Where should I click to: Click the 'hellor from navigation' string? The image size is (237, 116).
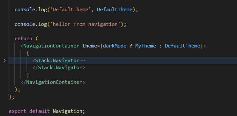pos(85,24)
